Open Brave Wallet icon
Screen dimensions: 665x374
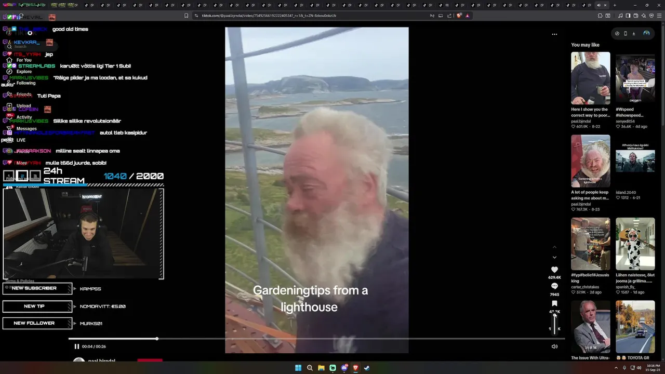click(636, 16)
